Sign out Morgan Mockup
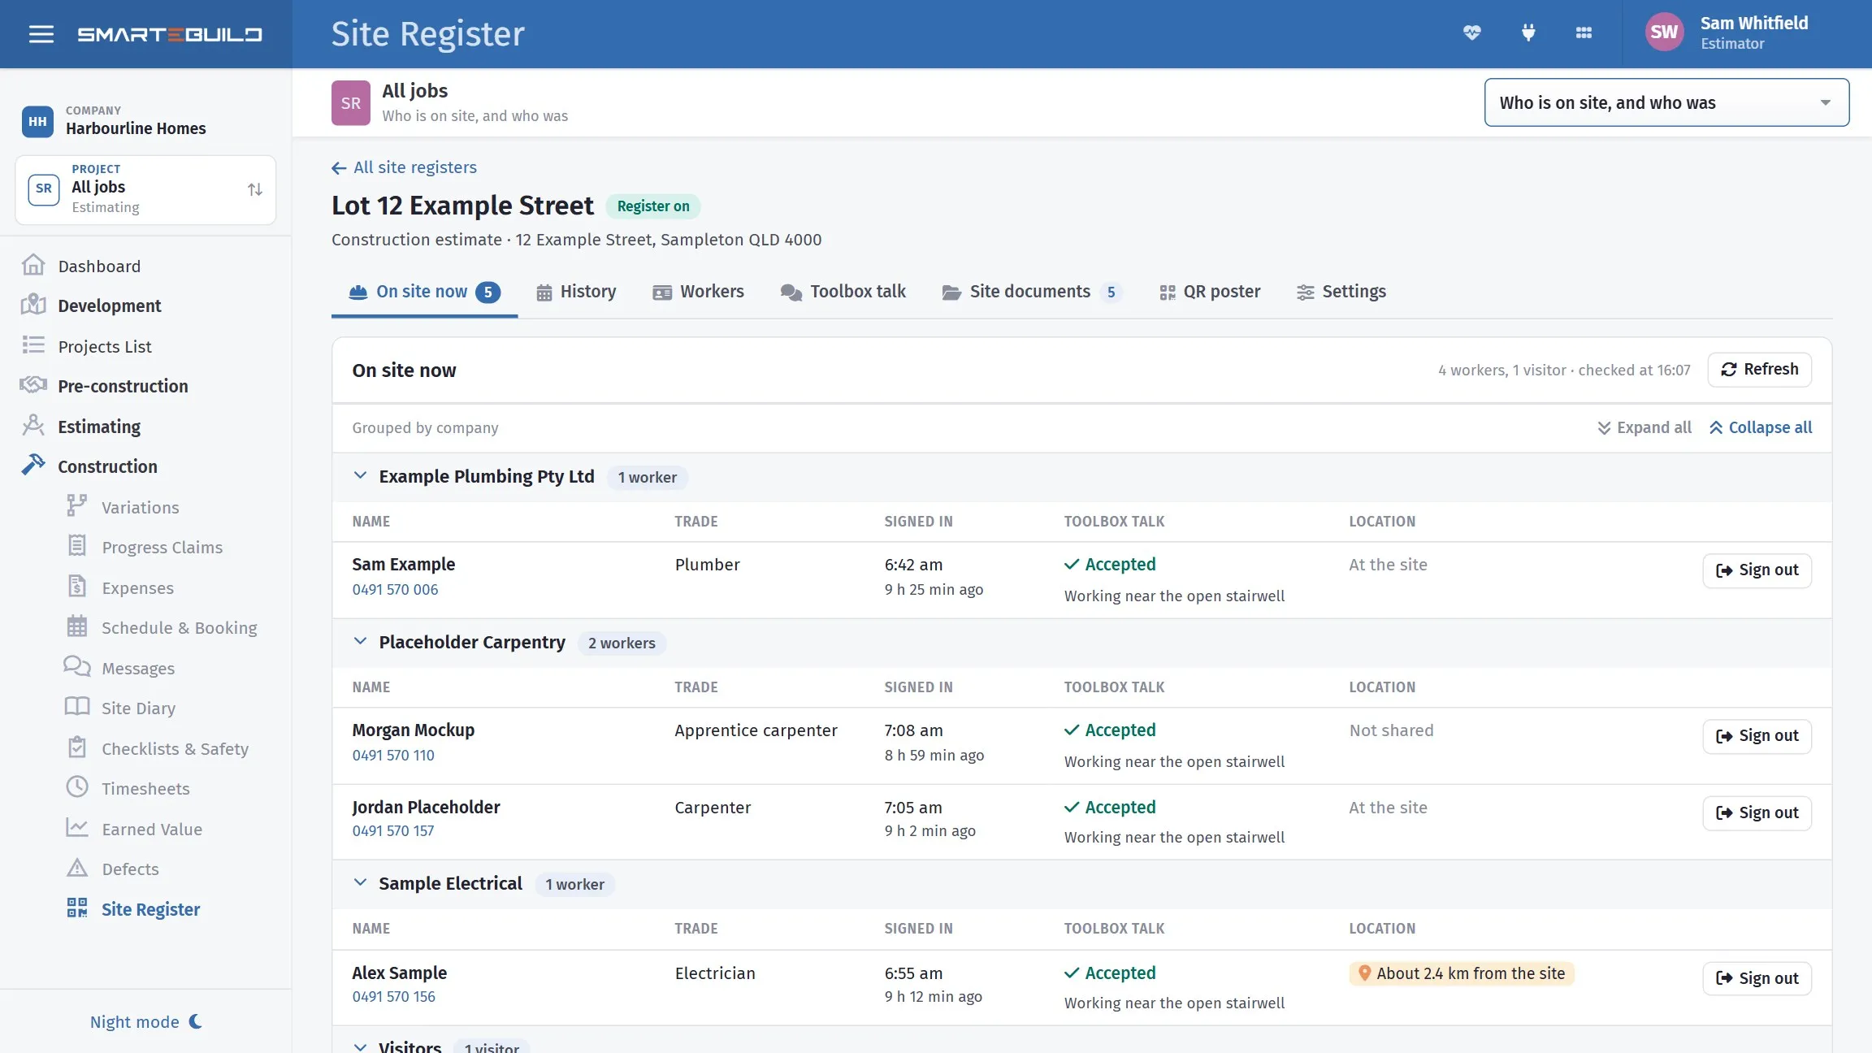The width and height of the screenshot is (1872, 1053). [1757, 736]
